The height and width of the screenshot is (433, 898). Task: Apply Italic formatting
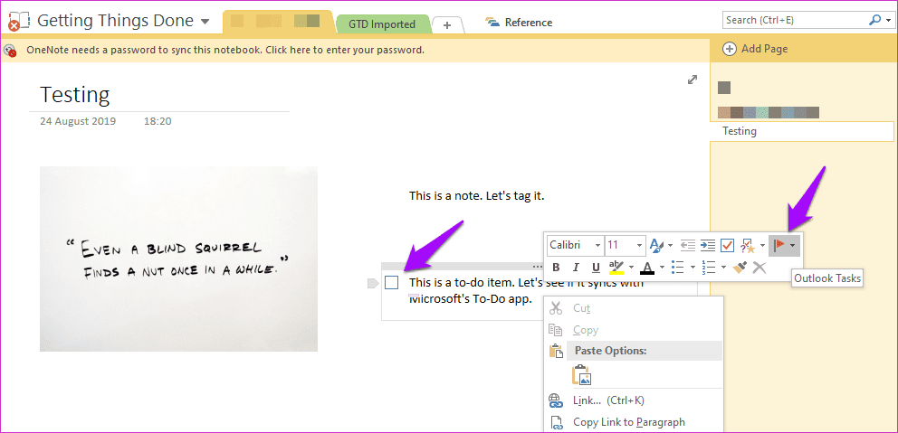576,267
